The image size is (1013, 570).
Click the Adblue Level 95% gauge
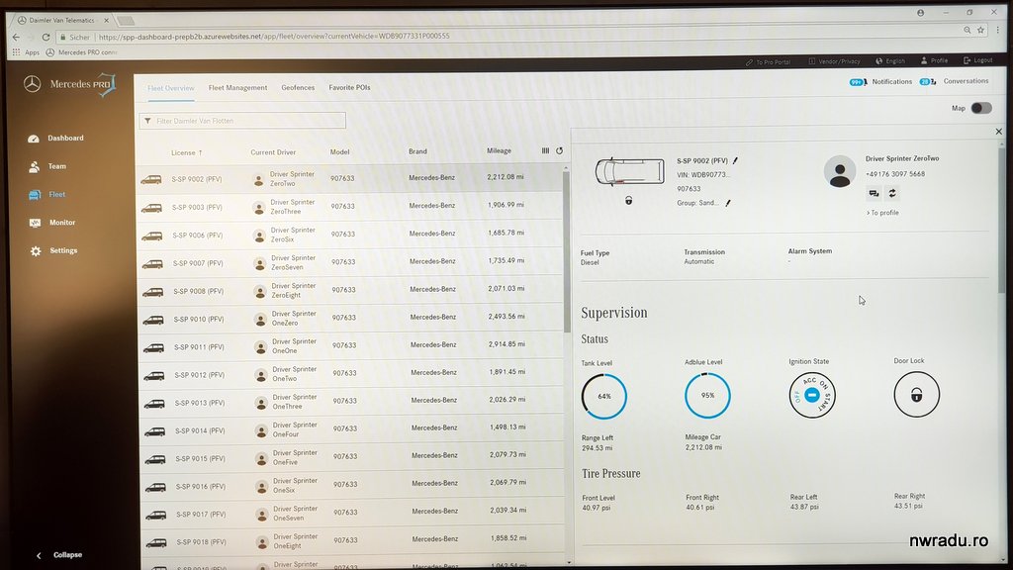(x=708, y=395)
